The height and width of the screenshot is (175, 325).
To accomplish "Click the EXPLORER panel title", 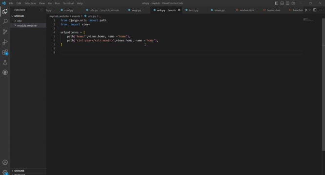I will click(x=20, y=10).
